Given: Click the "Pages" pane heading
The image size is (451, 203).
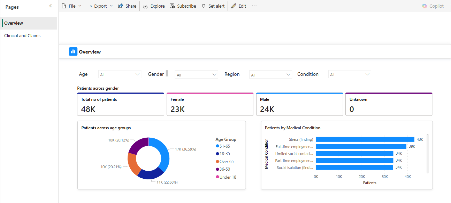Looking at the screenshot, I should coord(12,7).
